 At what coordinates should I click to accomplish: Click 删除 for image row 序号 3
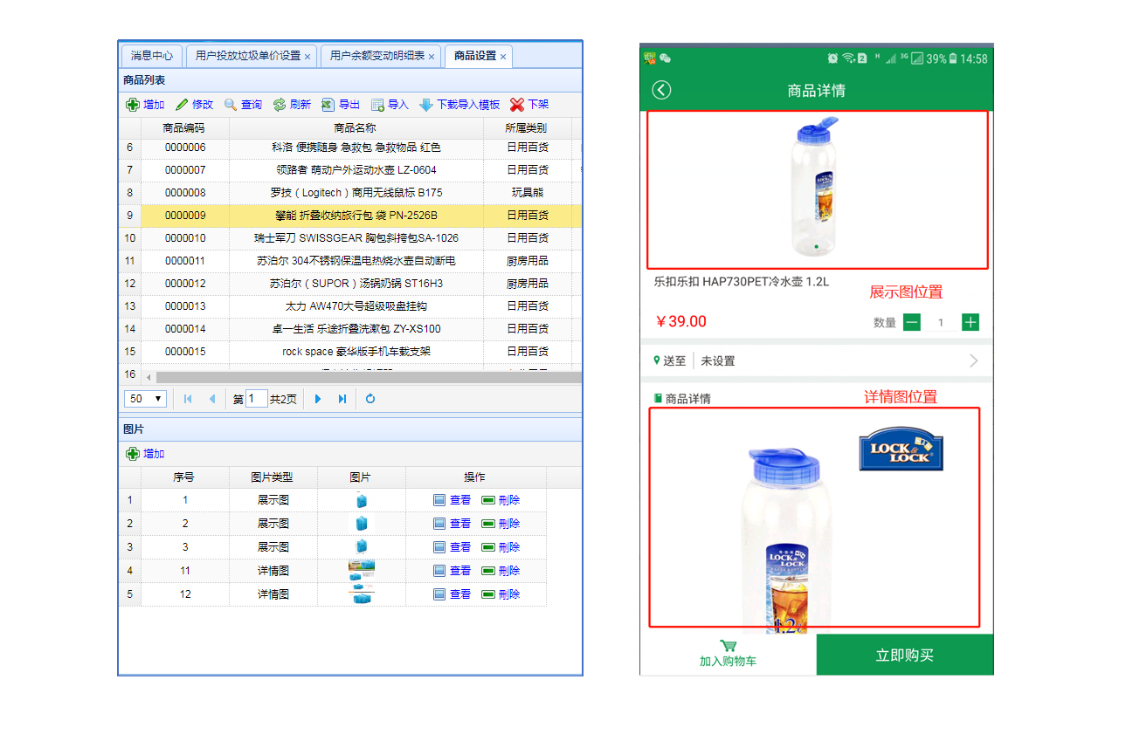(x=501, y=547)
